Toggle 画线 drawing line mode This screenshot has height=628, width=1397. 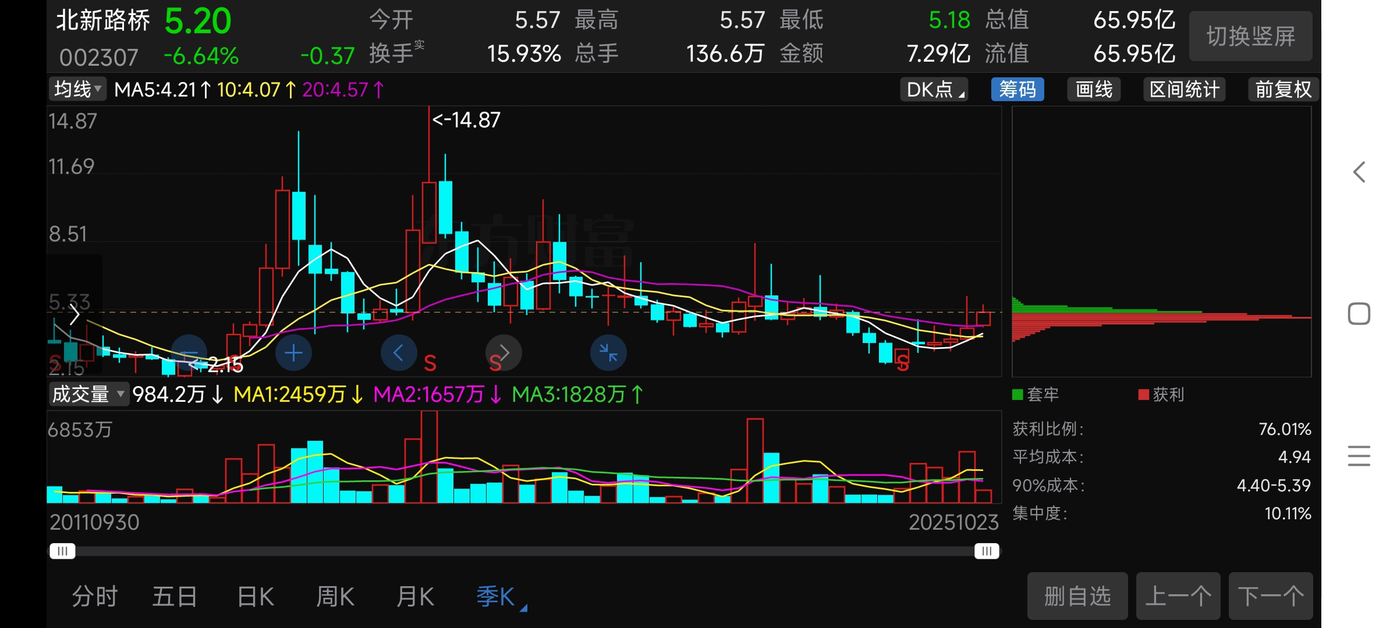(x=1094, y=90)
